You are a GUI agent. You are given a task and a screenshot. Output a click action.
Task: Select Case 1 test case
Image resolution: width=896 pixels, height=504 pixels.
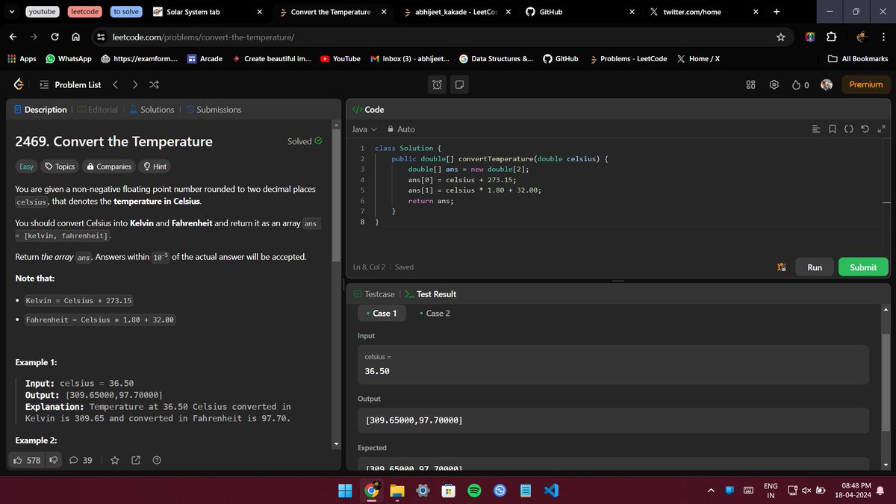(x=382, y=313)
